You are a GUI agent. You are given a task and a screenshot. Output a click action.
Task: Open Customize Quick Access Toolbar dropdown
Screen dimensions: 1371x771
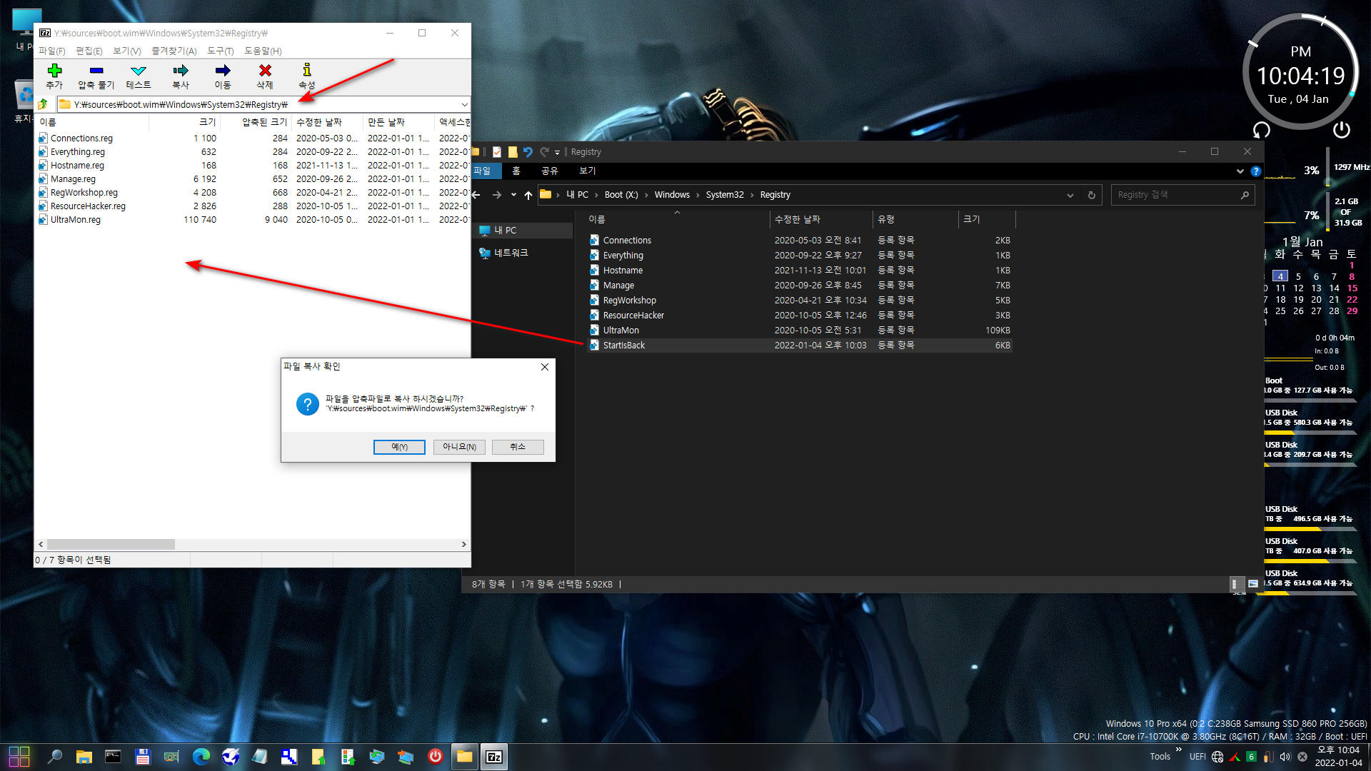pyautogui.click(x=557, y=152)
